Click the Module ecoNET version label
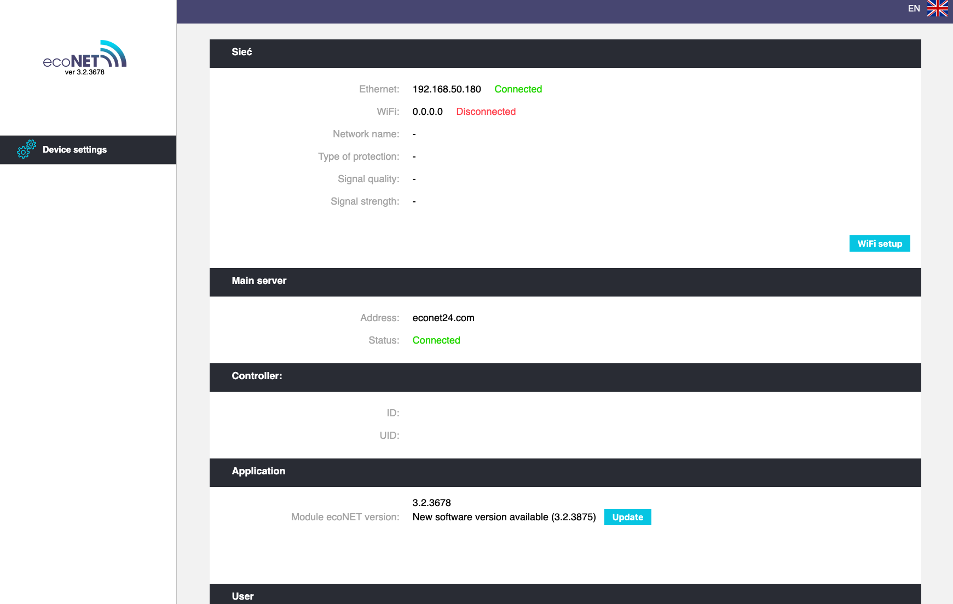Screen dimensions: 953x604 point(345,517)
